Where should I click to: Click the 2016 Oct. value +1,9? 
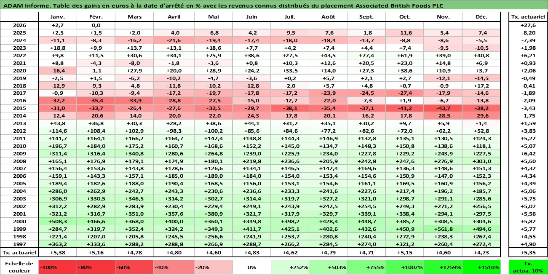pos(404,101)
